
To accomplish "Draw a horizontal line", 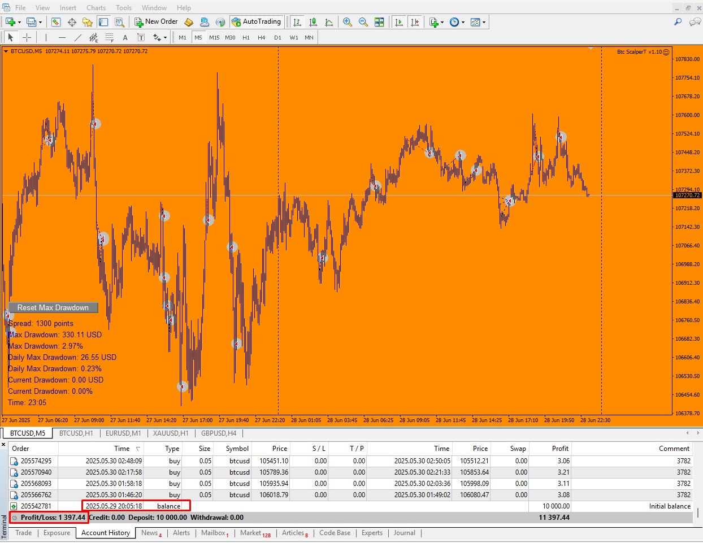I will pos(62,37).
